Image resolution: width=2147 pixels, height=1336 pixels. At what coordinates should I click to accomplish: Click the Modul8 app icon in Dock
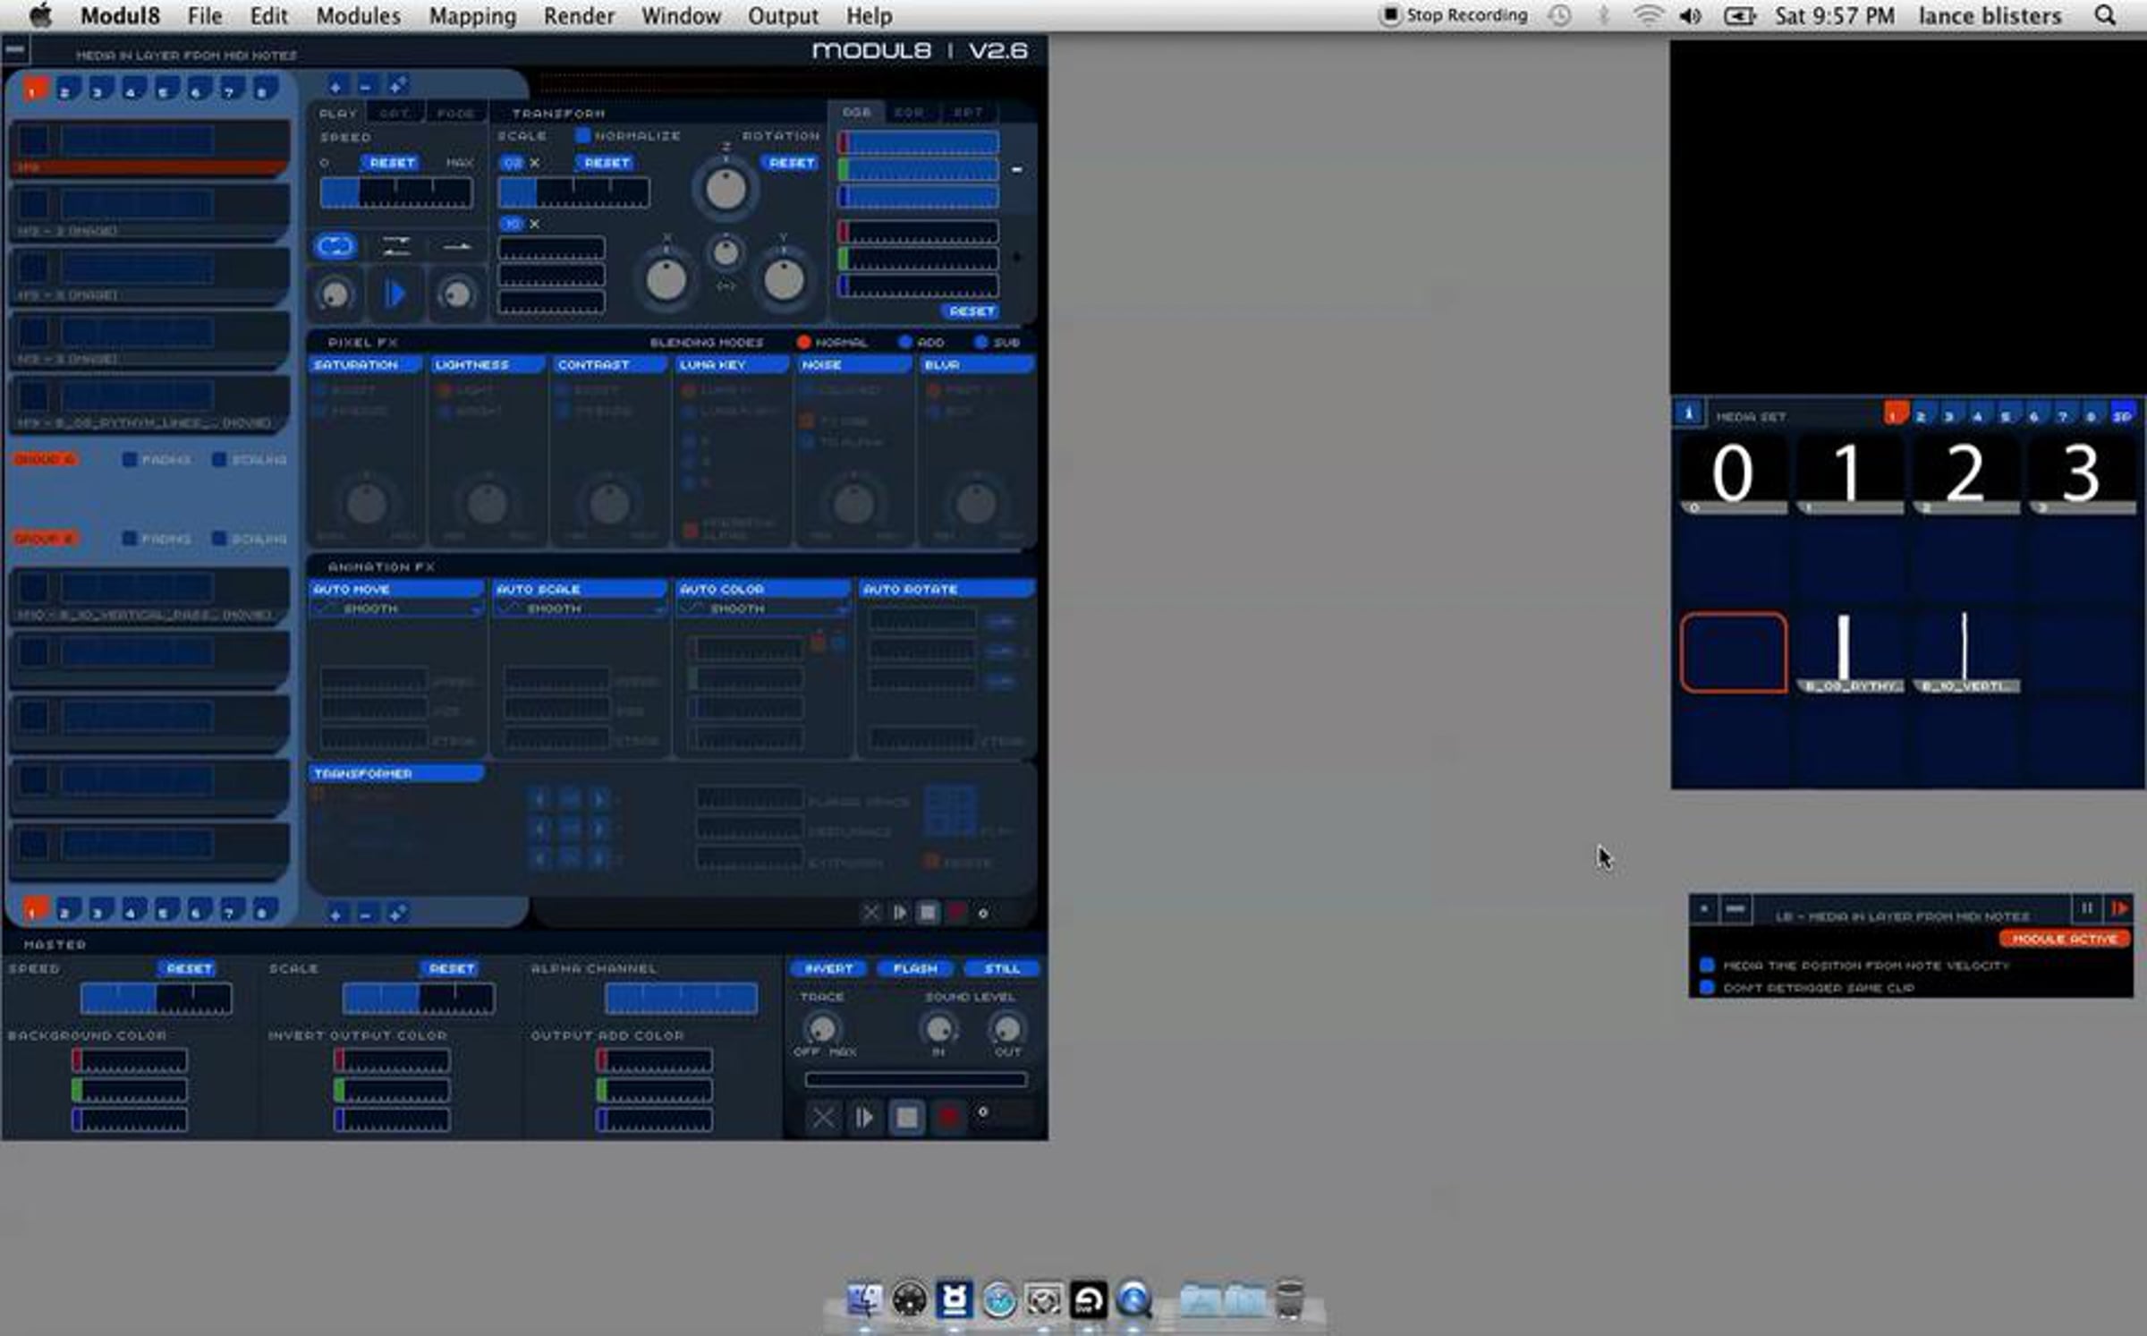954,1299
